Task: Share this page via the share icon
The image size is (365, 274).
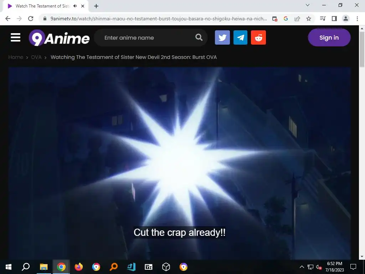Action: 297,19
